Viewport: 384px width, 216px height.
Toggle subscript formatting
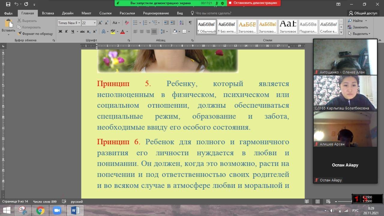[x=89, y=31]
